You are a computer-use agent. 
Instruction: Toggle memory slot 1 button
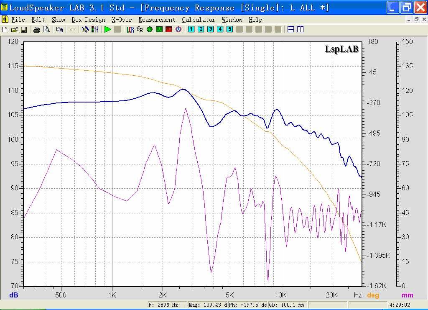[191, 29]
